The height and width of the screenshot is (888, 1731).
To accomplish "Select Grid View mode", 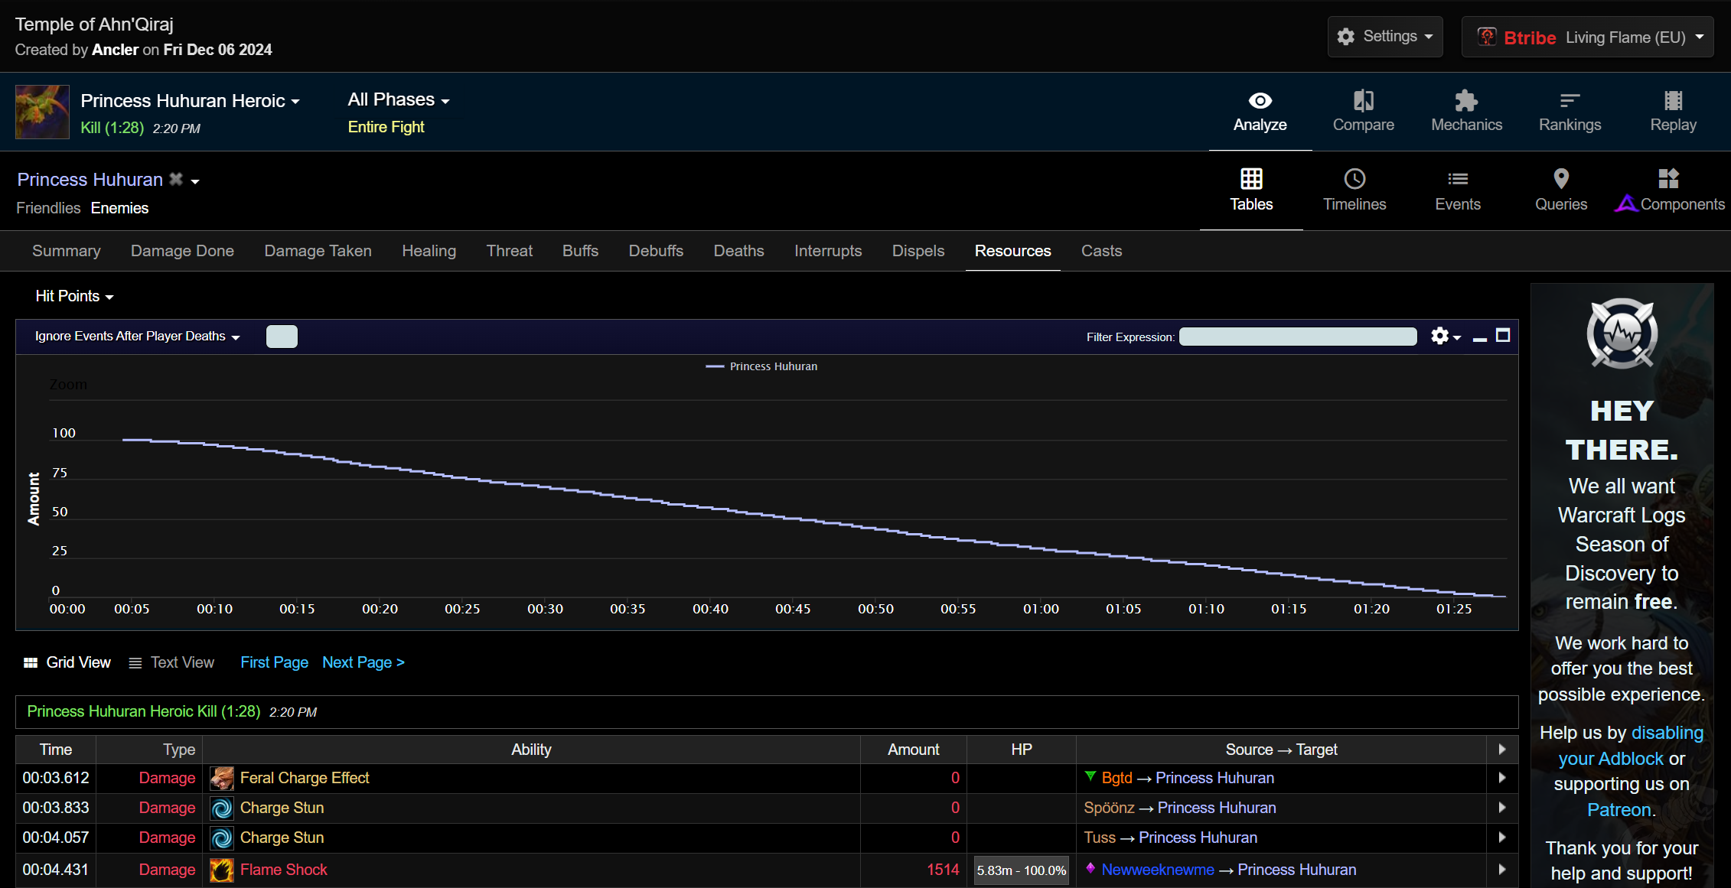I will tap(67, 662).
